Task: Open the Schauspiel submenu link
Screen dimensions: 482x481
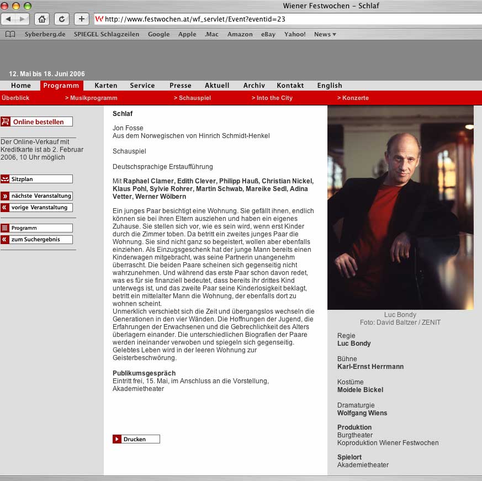Action: pos(194,98)
